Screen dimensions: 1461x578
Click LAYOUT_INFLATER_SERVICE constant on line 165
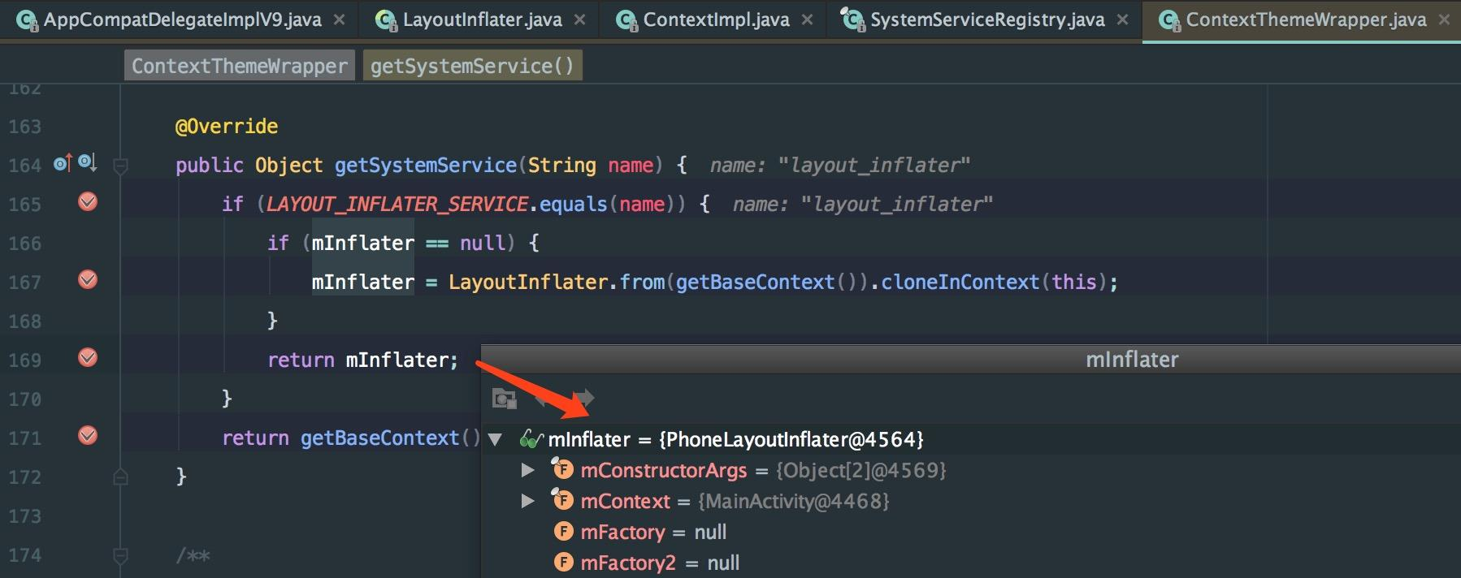[x=397, y=204]
